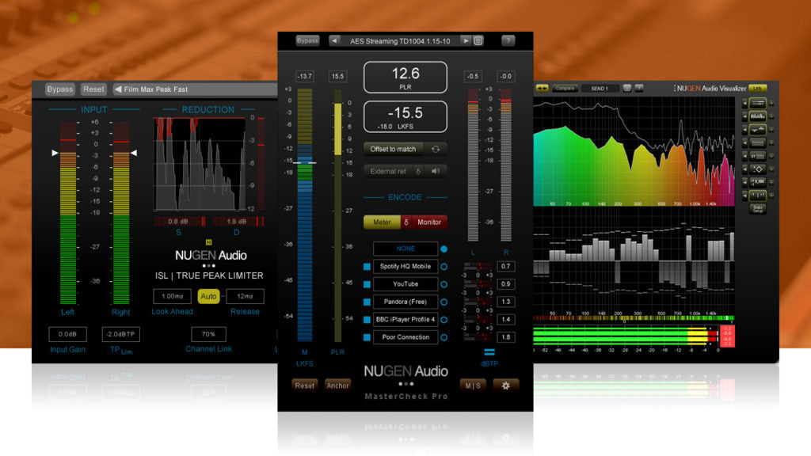Select the YouTube codec radio button
The image size is (811, 456).
point(444,284)
